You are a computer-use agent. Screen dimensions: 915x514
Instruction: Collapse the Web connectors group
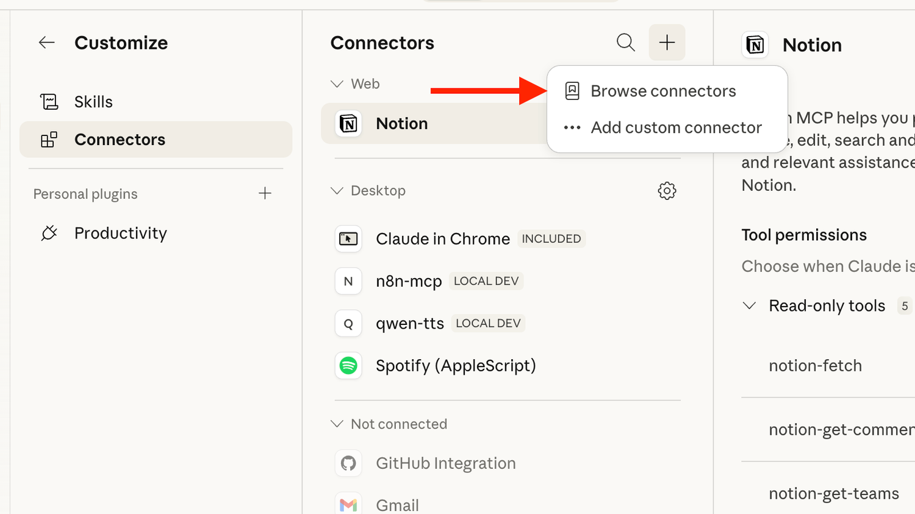click(x=337, y=84)
